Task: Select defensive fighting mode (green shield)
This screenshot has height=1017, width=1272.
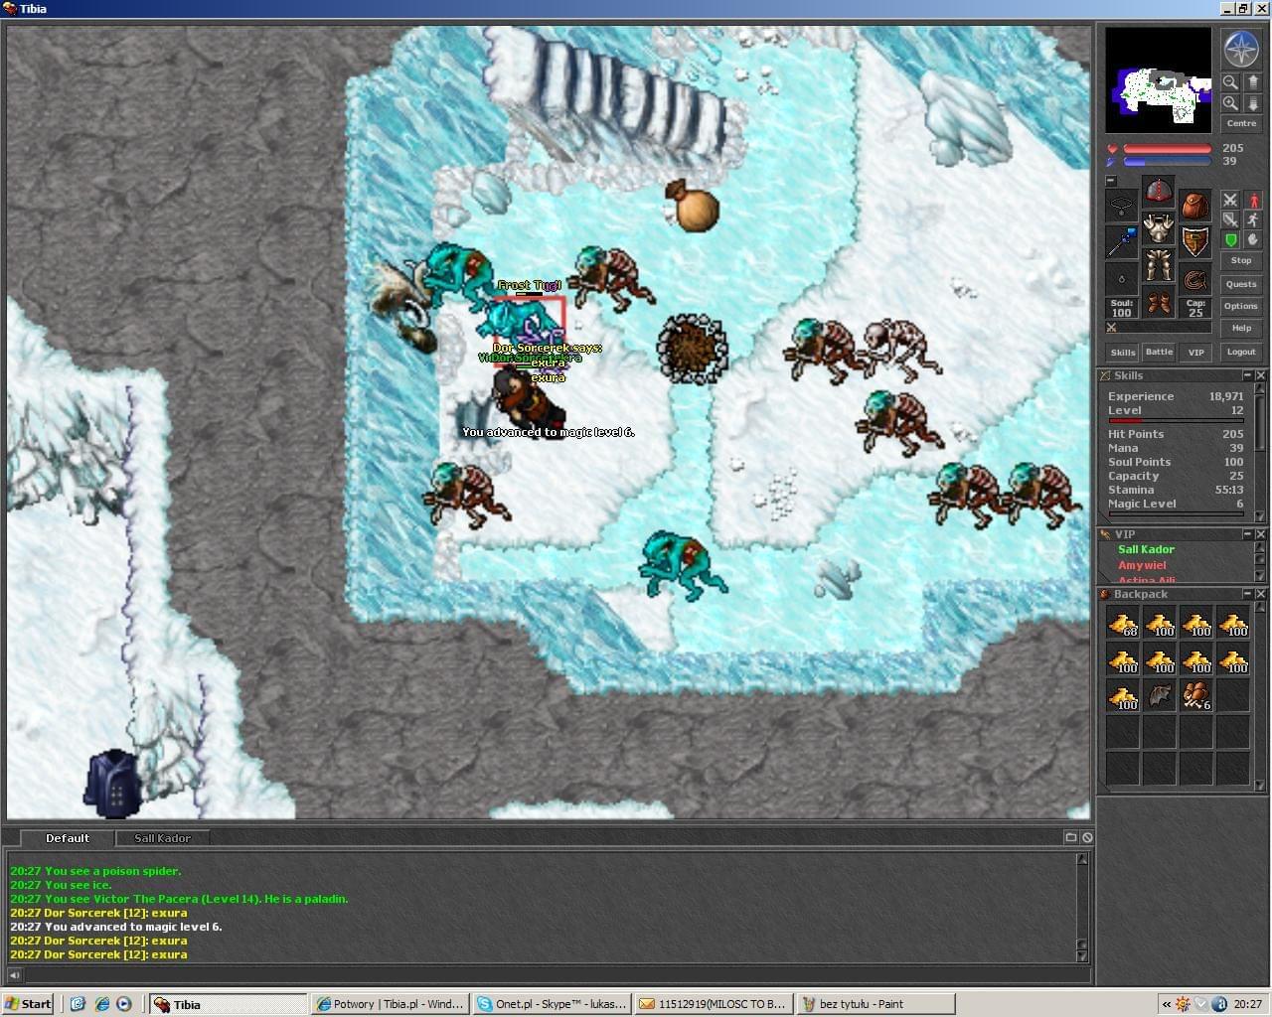Action: [1230, 239]
